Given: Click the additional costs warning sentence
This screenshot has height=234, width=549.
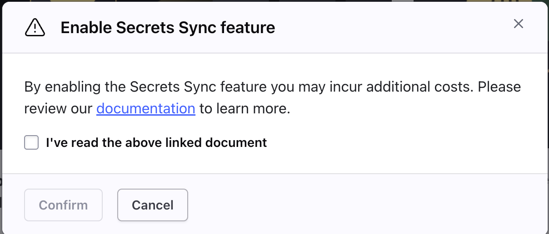Looking at the screenshot, I should tap(273, 87).
